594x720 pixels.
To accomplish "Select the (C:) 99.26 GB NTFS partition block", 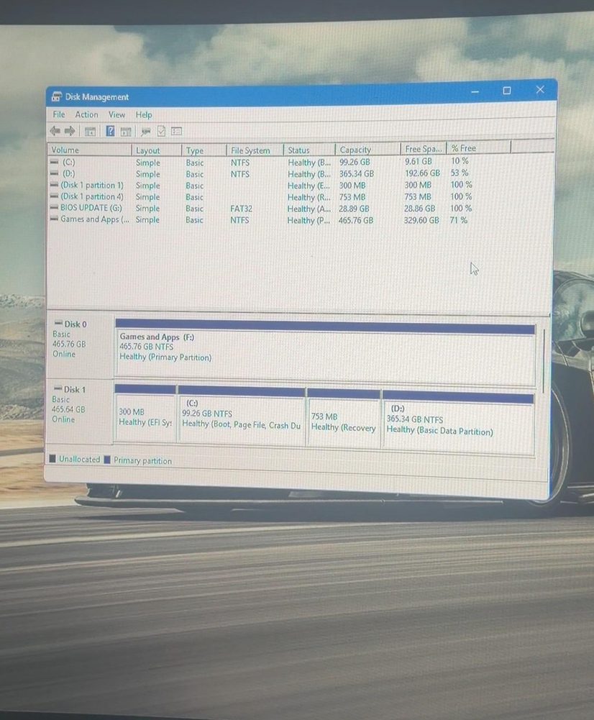I will click(241, 416).
